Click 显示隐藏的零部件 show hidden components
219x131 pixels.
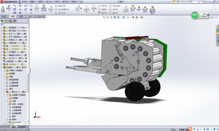pos(152,10)
